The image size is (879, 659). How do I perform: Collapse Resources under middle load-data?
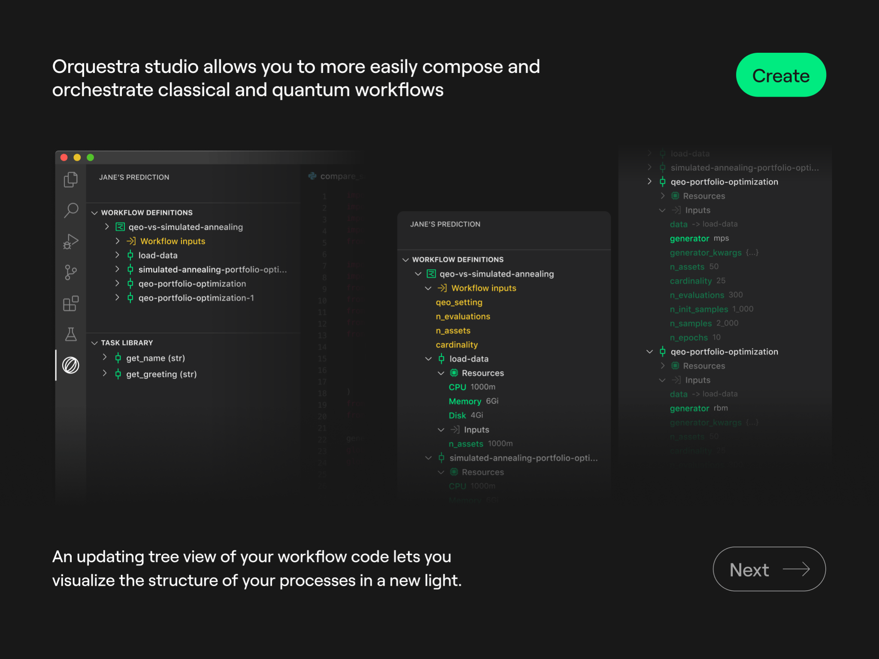[x=441, y=373]
